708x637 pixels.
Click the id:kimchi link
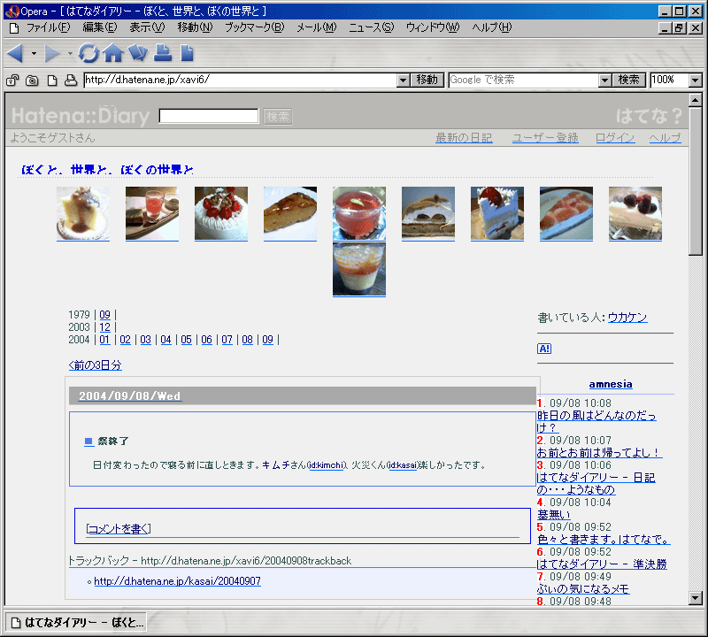tap(327, 465)
